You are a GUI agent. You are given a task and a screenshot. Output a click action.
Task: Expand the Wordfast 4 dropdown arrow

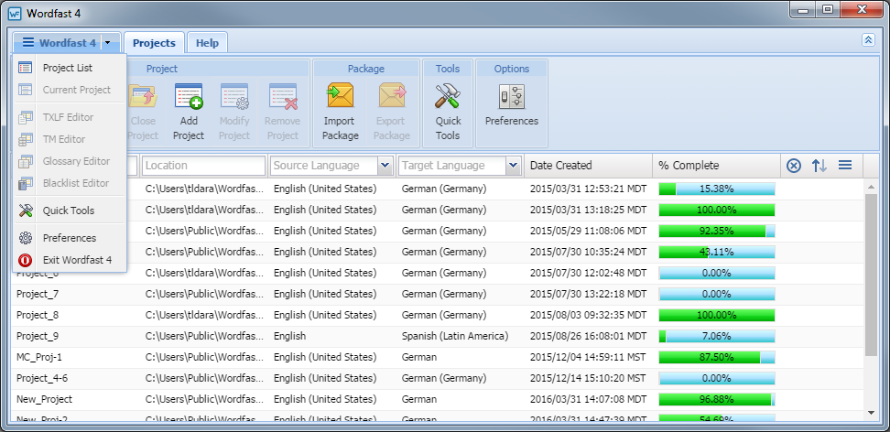click(x=107, y=43)
